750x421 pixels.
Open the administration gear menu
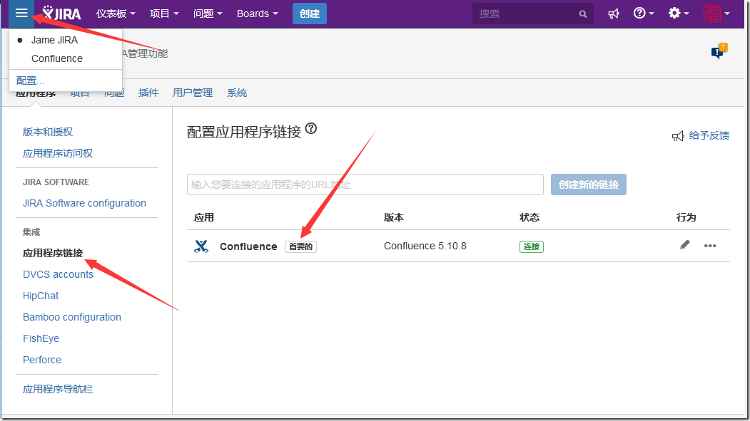click(678, 14)
